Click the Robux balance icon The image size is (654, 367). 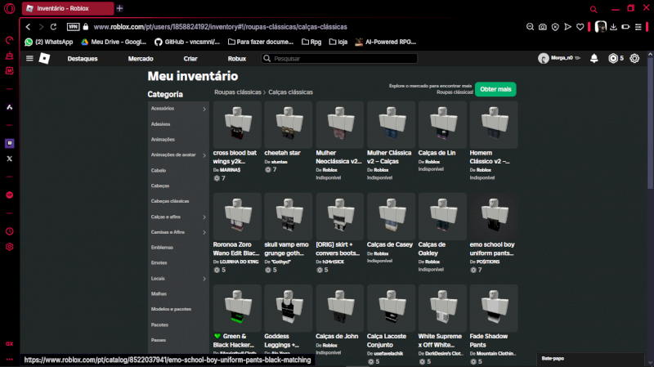click(611, 59)
